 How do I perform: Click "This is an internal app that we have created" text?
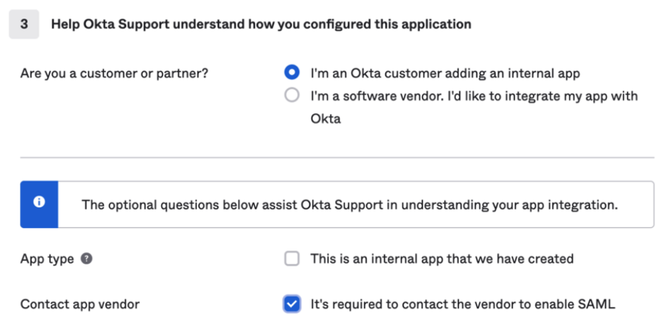(441, 259)
